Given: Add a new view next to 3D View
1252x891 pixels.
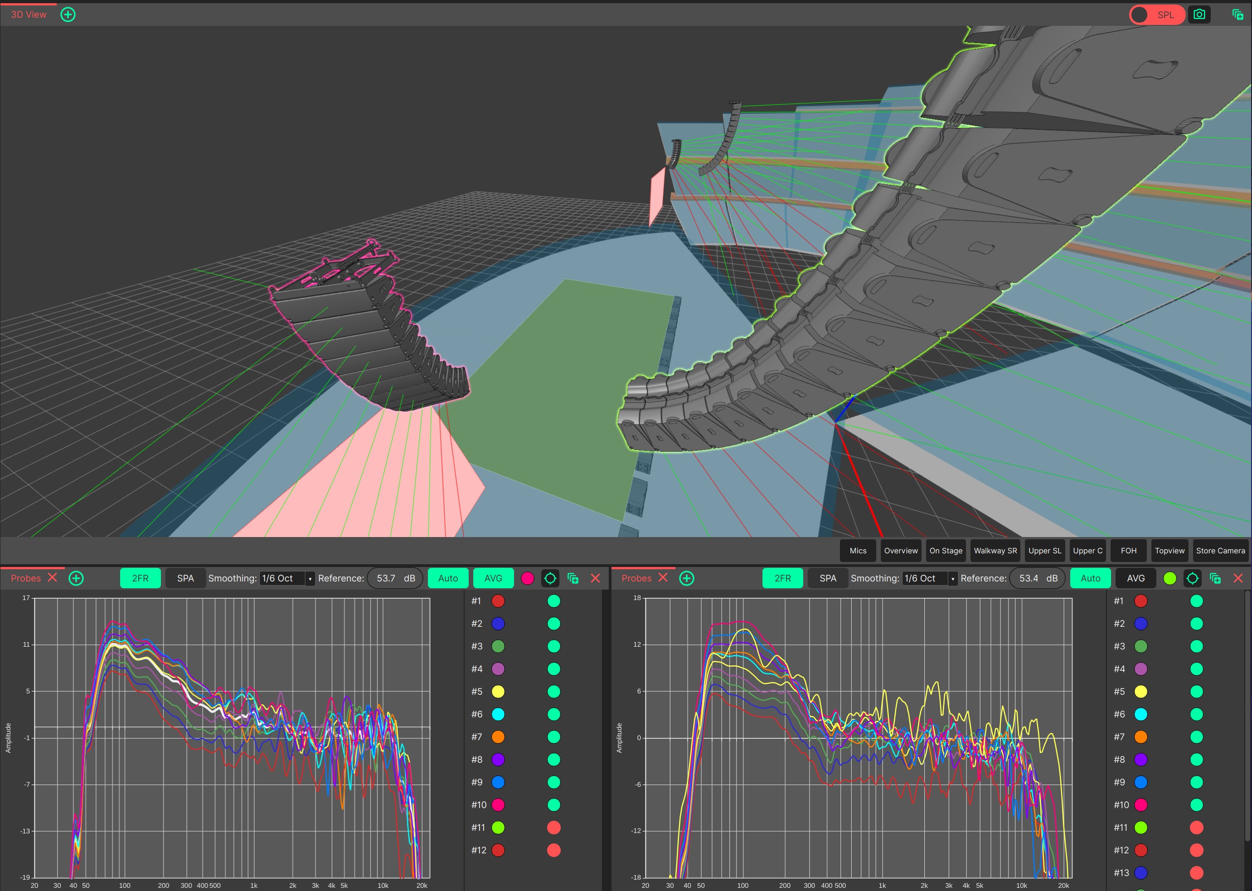Looking at the screenshot, I should click(68, 15).
